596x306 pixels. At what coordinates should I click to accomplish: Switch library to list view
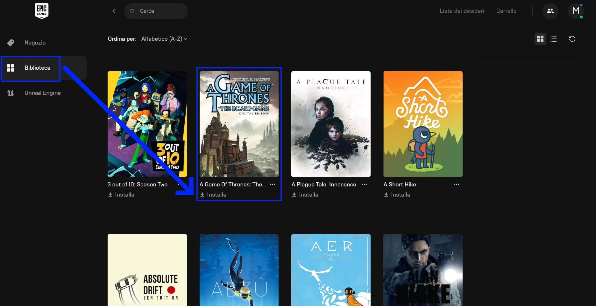coord(554,39)
